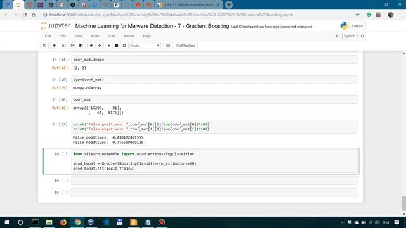Viewport: 406px width, 228px height.
Task: Switch to the sklearn.ensemble browser tab
Action: (x=188, y=4)
